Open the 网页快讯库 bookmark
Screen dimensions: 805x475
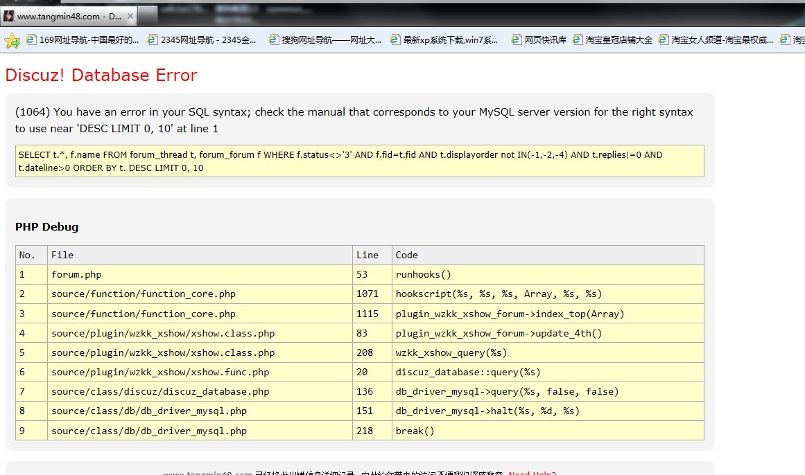pyautogui.click(x=539, y=39)
